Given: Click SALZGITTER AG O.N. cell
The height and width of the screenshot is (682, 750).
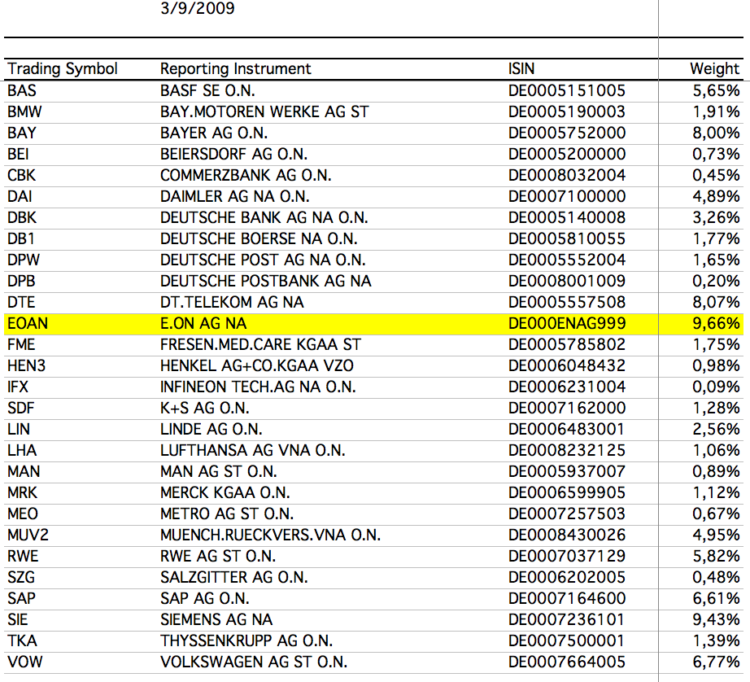Looking at the screenshot, I should coord(234,577).
